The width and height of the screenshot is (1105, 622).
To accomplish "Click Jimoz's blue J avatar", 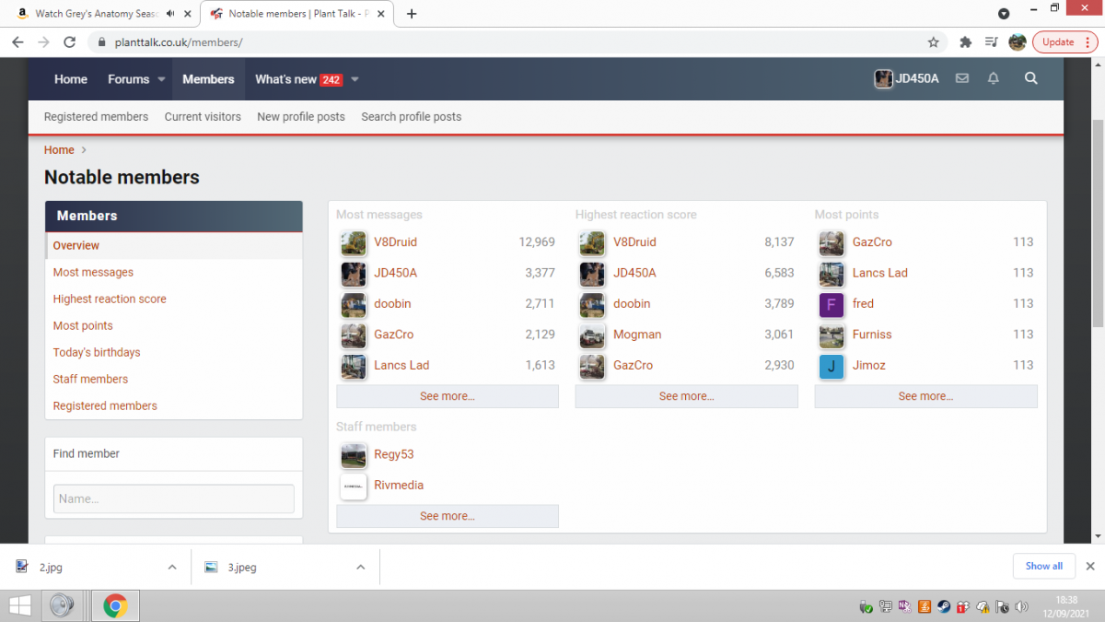I will (832, 367).
